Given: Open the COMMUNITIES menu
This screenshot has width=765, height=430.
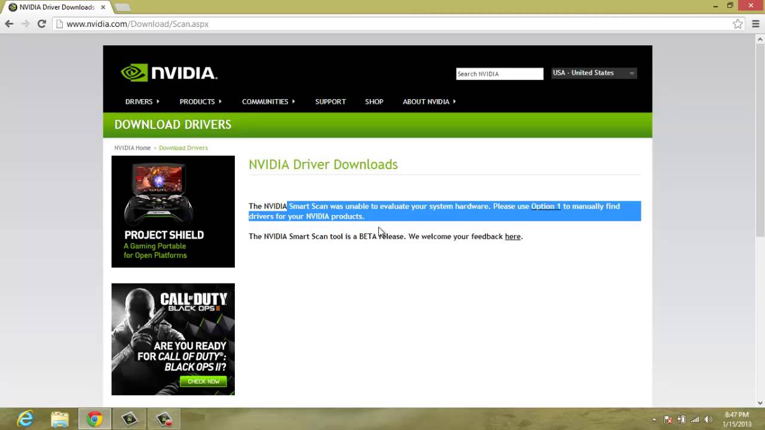Looking at the screenshot, I should [x=268, y=102].
